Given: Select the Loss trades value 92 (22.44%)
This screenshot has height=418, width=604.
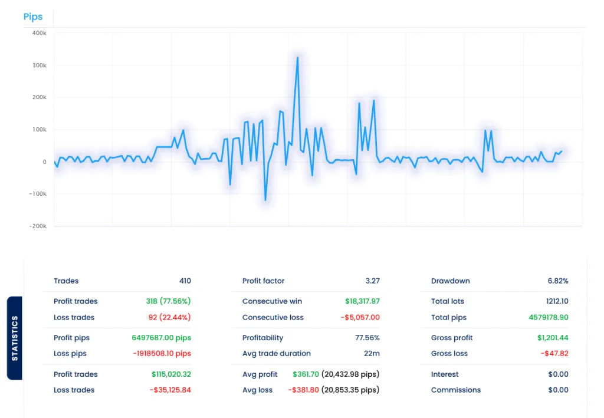Looking at the screenshot, I should click(170, 317).
